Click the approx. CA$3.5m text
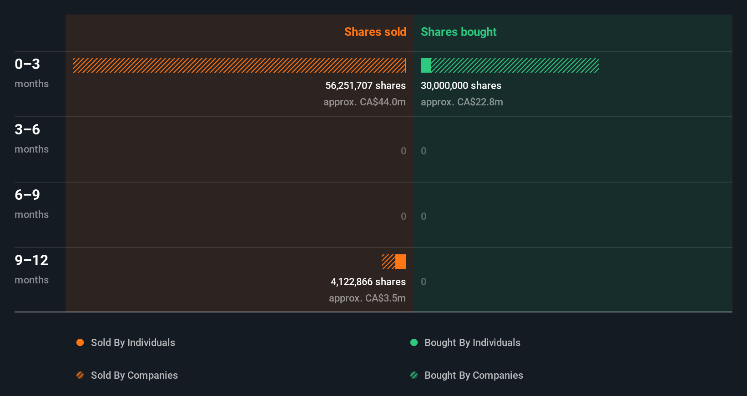The image size is (747, 396). tap(367, 298)
